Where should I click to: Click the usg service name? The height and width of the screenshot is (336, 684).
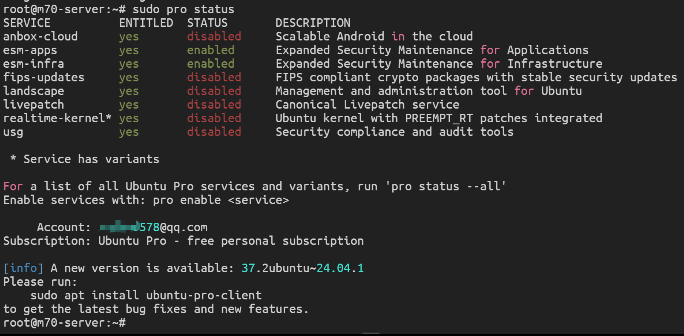[13, 132]
